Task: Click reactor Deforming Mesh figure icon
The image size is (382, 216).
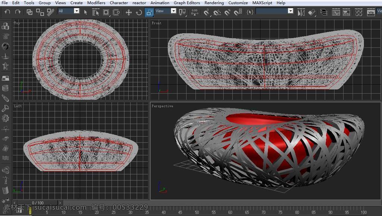Action: 5,66
